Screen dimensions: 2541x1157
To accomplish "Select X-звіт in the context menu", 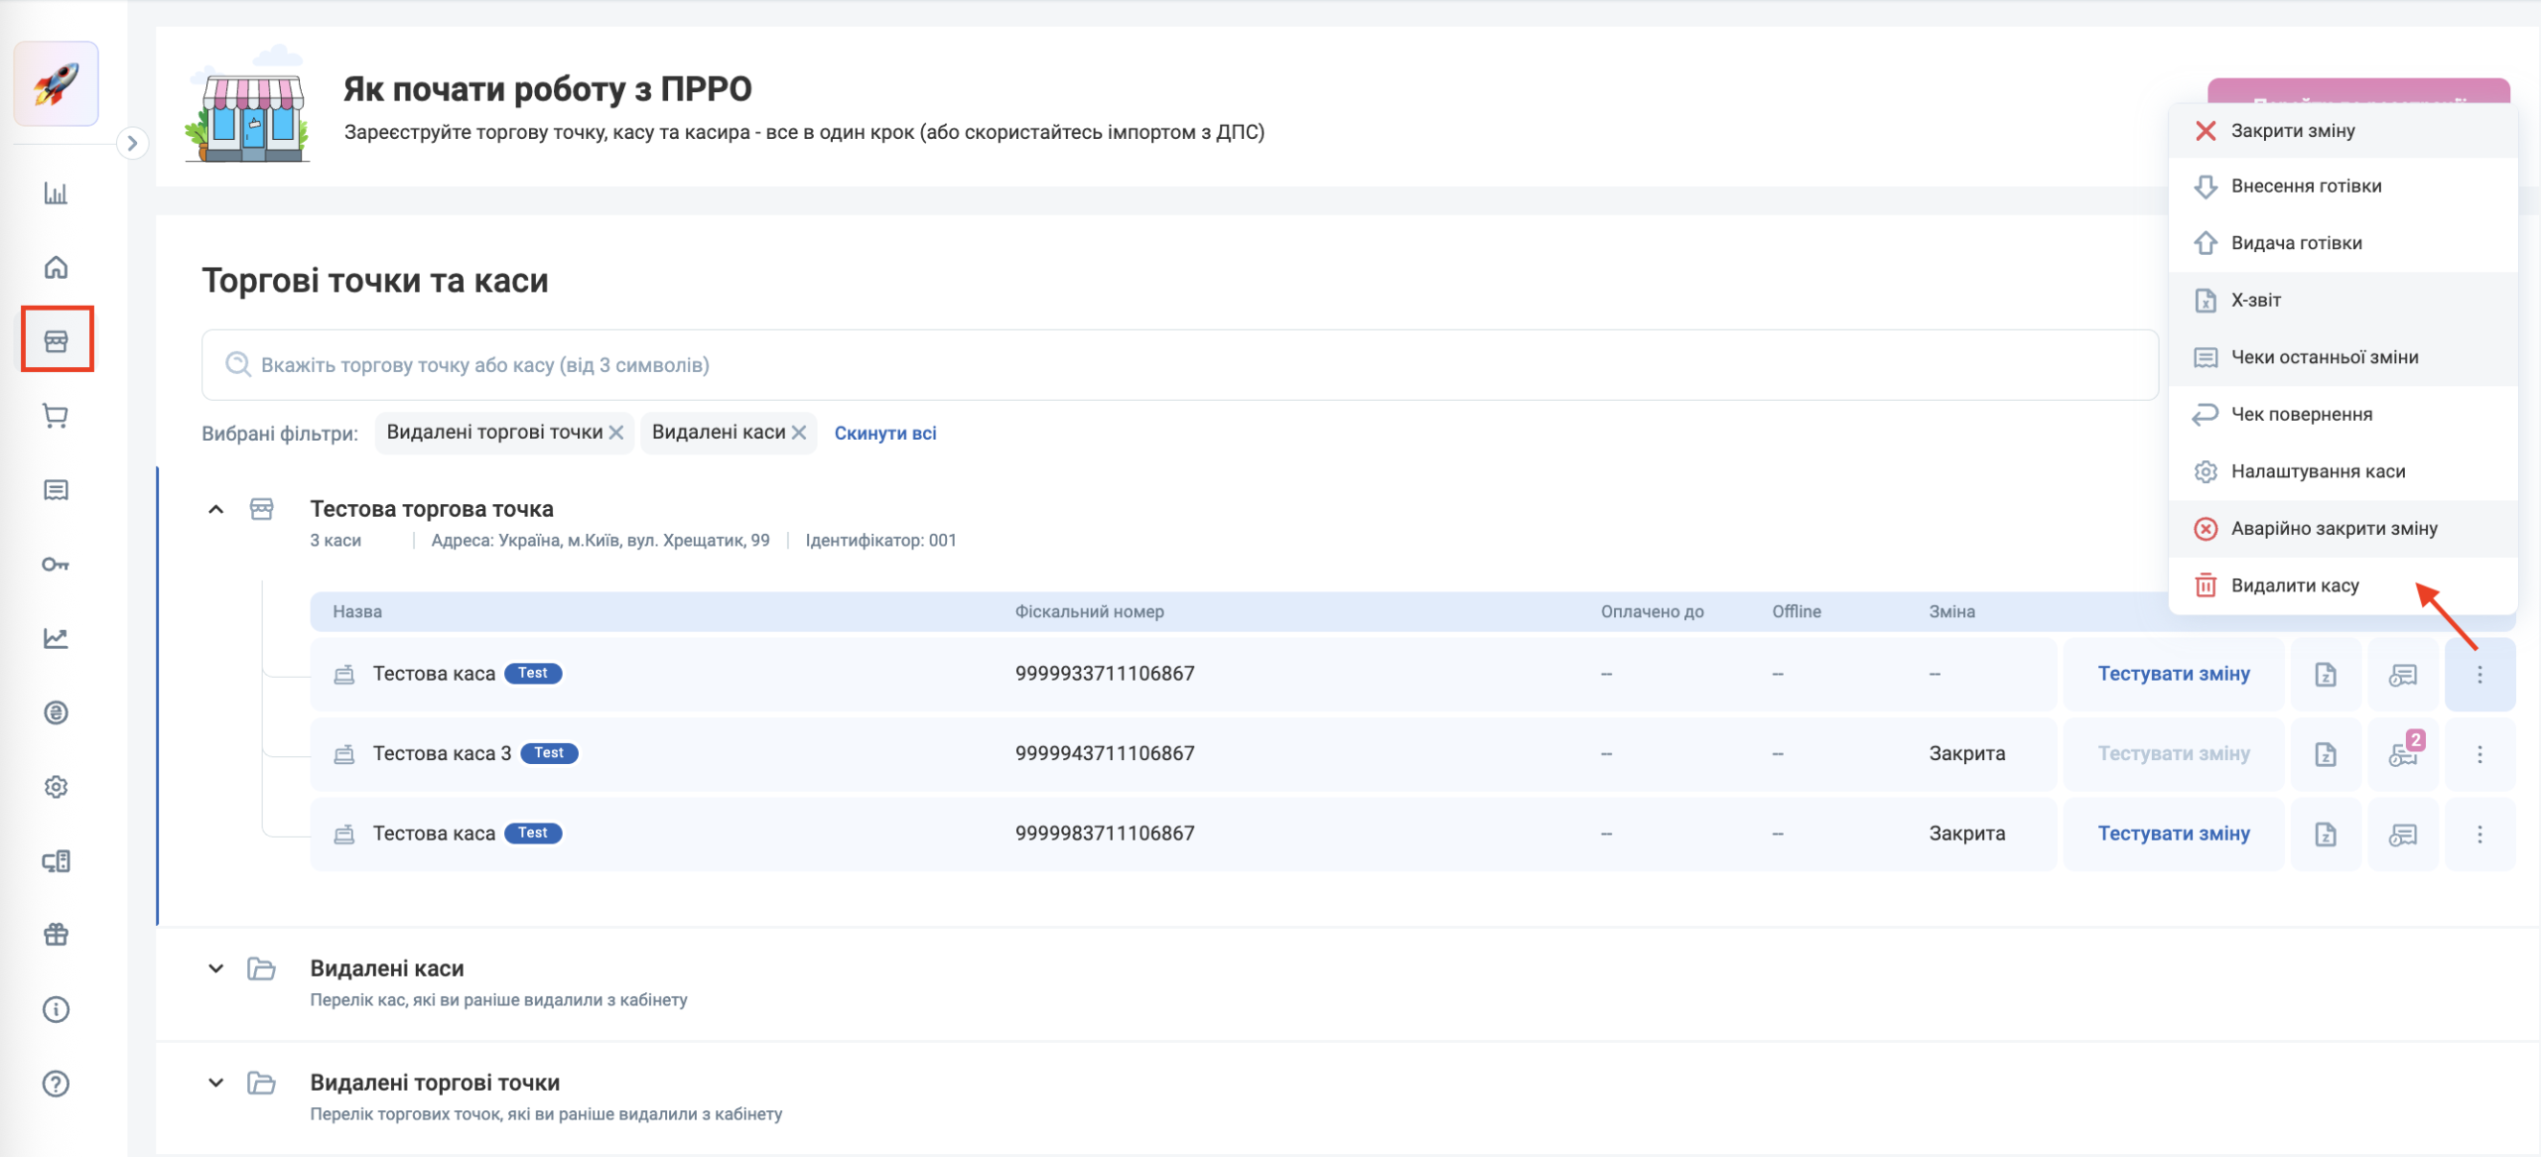I will pos(2255,300).
